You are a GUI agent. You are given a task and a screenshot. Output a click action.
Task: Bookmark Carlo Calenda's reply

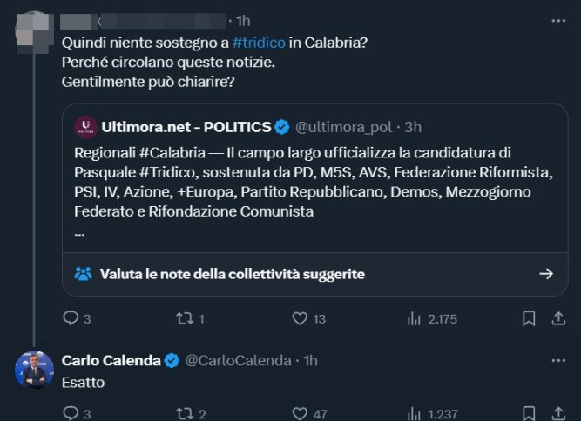click(528, 414)
